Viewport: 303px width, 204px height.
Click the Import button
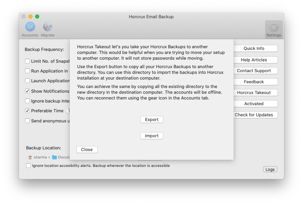152,136
